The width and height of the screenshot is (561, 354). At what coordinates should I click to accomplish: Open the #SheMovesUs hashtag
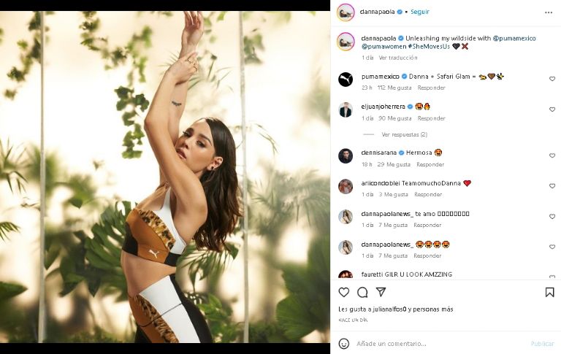tap(429, 46)
